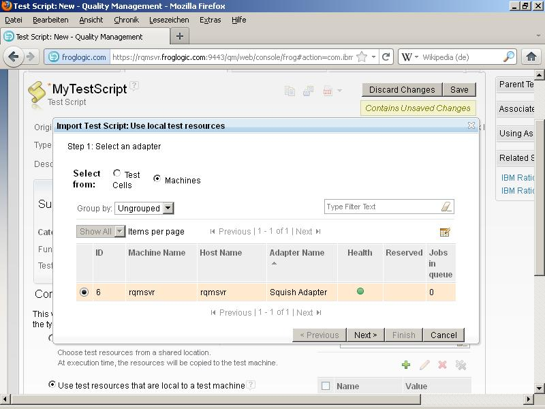Close the Import Test Script dialog
This screenshot has width=545, height=409.
(x=471, y=125)
